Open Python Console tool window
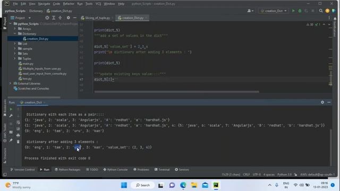The image size is (340, 191). pos(115,170)
